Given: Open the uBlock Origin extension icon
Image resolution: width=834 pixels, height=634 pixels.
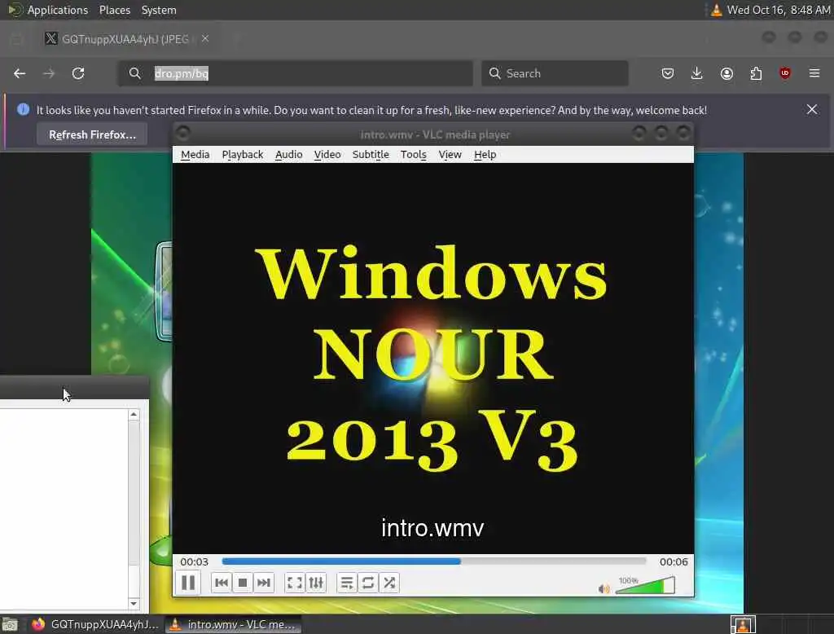Looking at the screenshot, I should tap(785, 73).
